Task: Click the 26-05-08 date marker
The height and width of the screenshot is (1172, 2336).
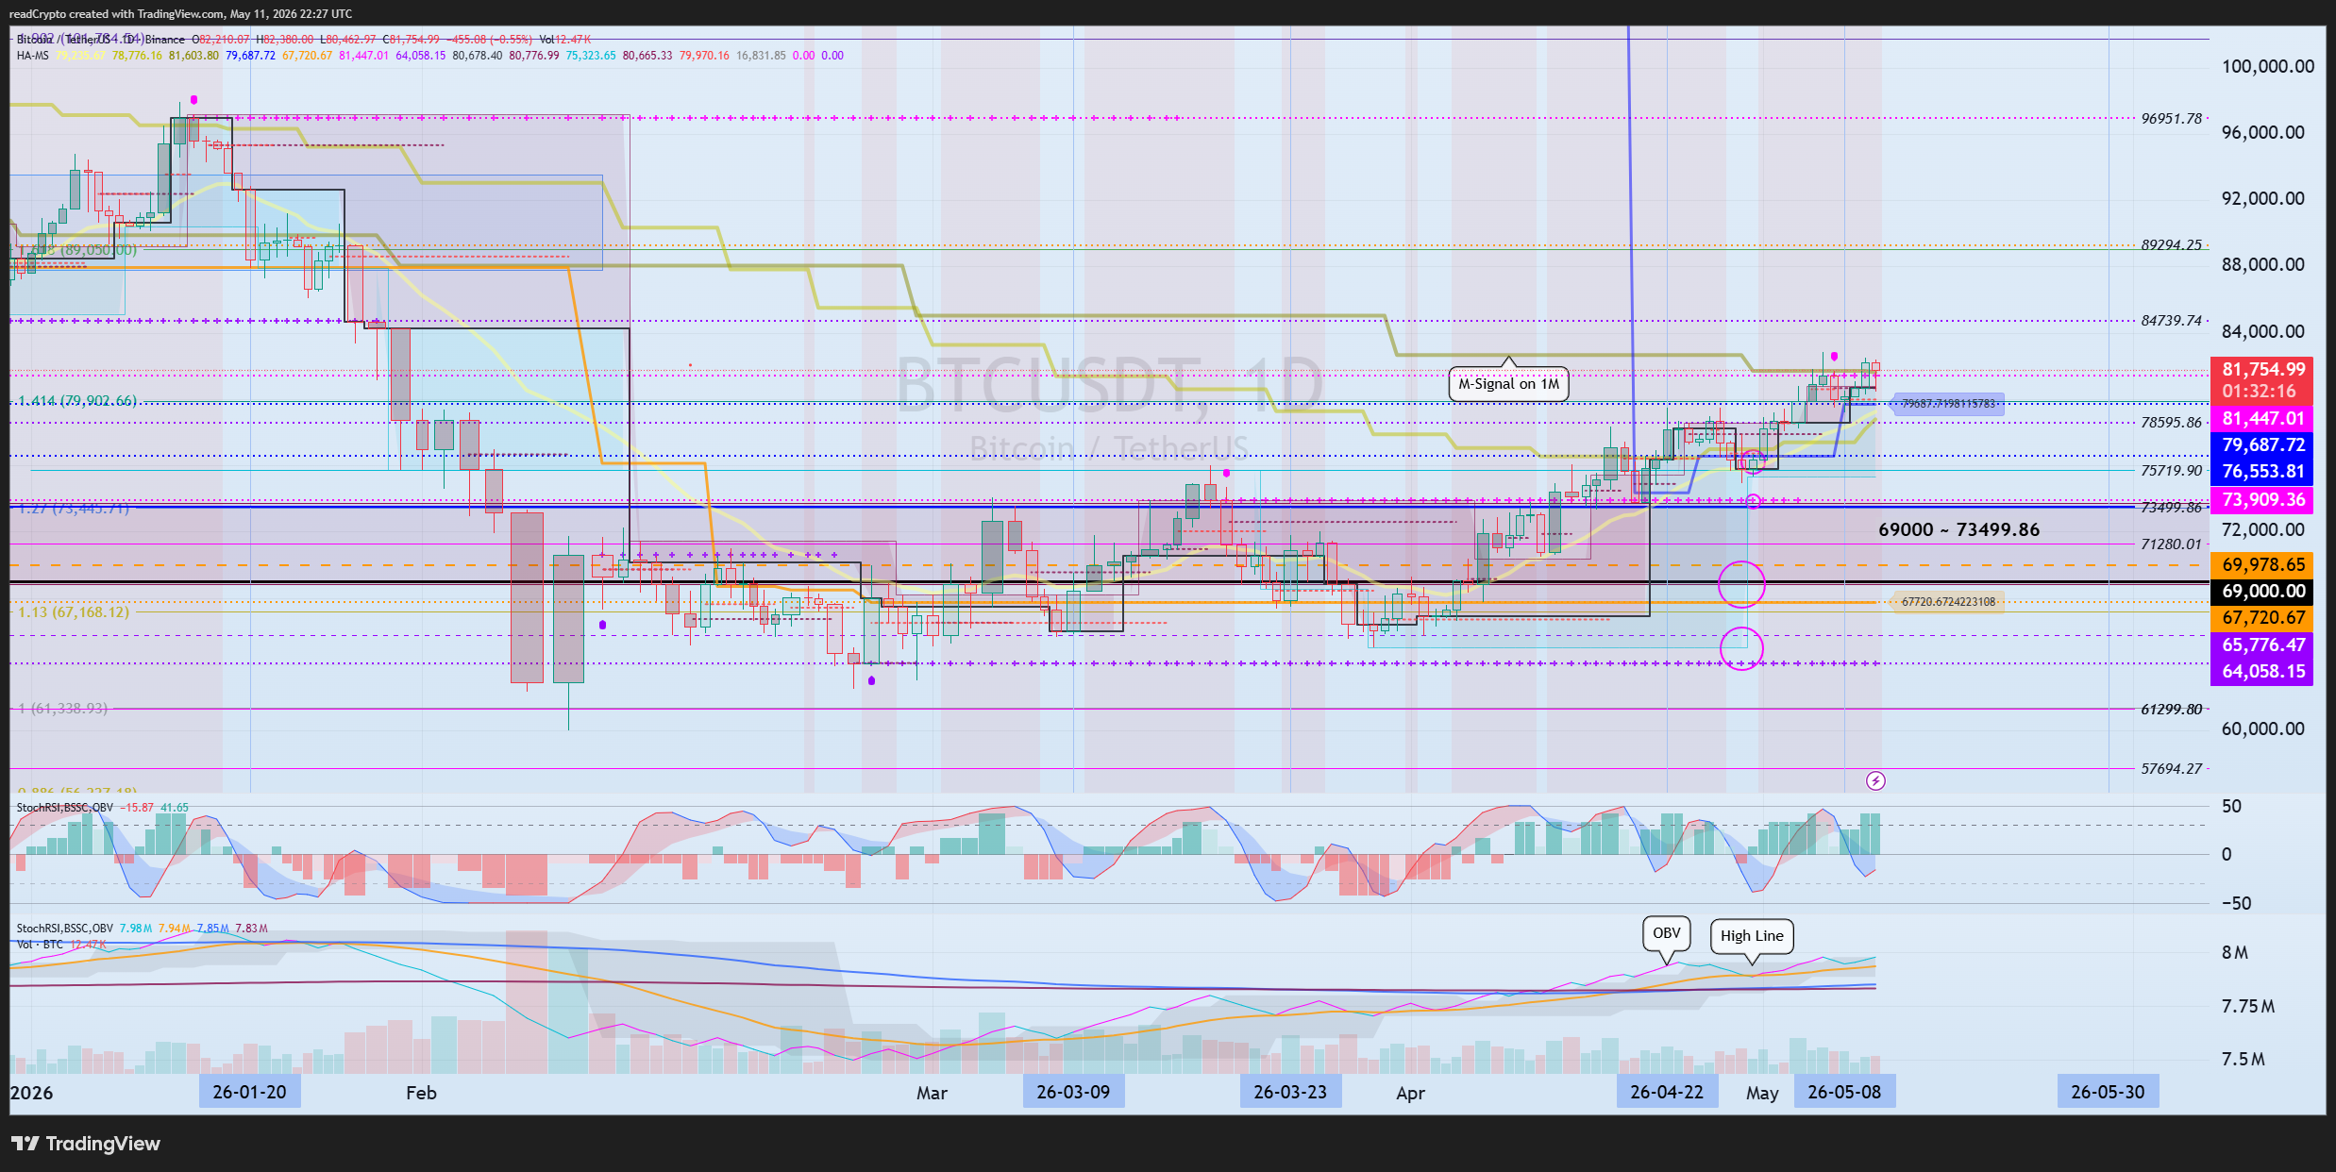Action: [x=1844, y=1092]
